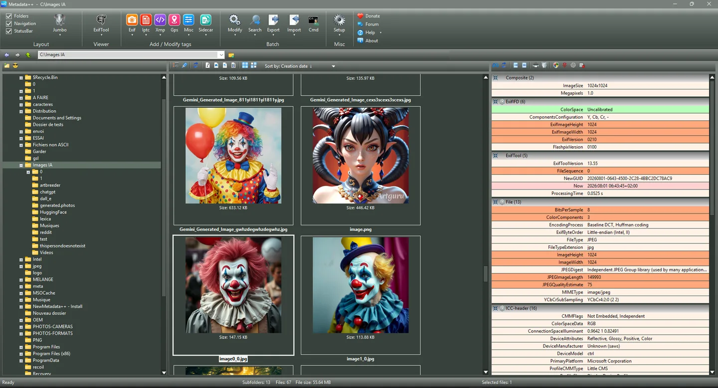Select the Documents and Settings folder
Screen dimensions: 718x388
coord(57,118)
